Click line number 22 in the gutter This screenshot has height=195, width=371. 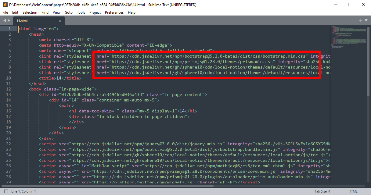click(8, 144)
